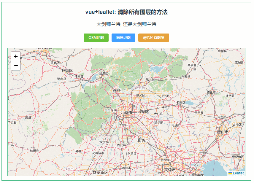Click 兴隆县 label on the map
The width and height of the screenshot is (254, 183).
point(186,76)
